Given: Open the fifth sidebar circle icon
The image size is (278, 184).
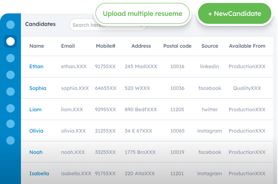Looking at the screenshot, I should coord(10,92).
